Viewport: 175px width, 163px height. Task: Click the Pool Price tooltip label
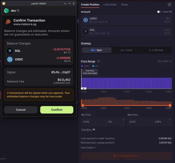point(90,72)
